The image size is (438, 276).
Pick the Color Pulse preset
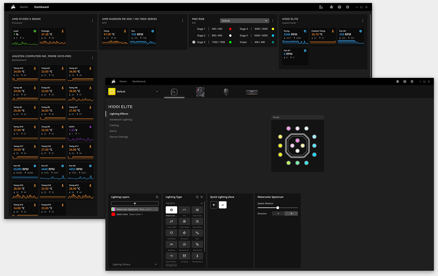(197, 210)
